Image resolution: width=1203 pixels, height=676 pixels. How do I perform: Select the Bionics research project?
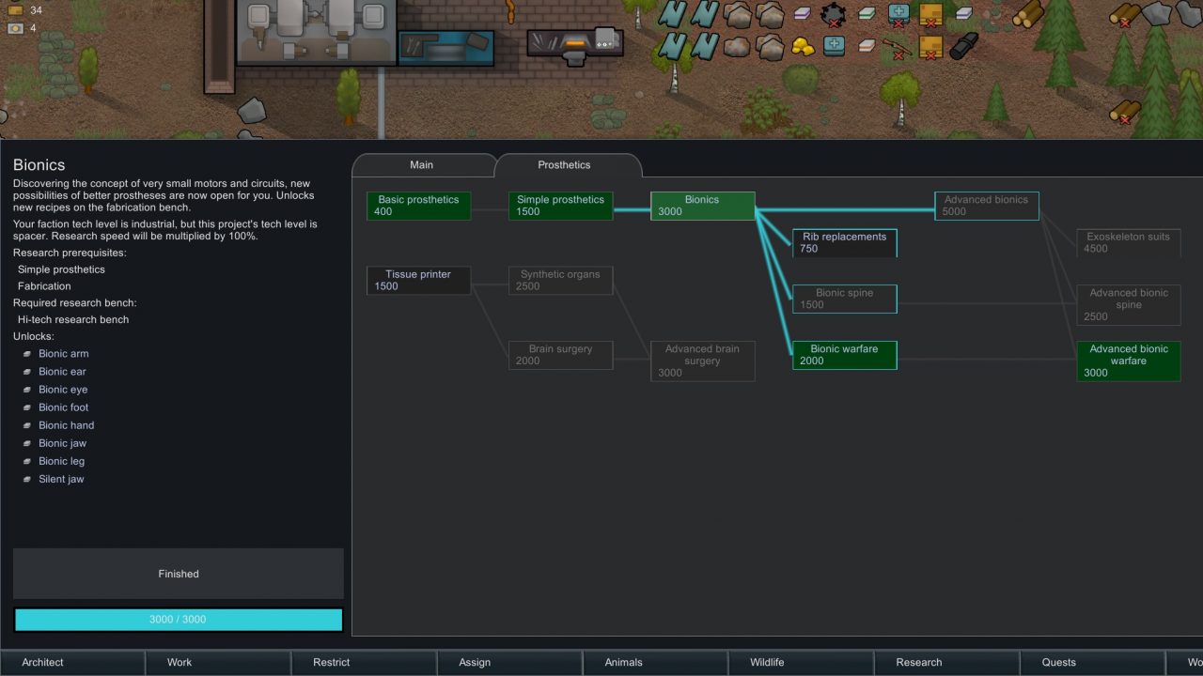pos(702,206)
